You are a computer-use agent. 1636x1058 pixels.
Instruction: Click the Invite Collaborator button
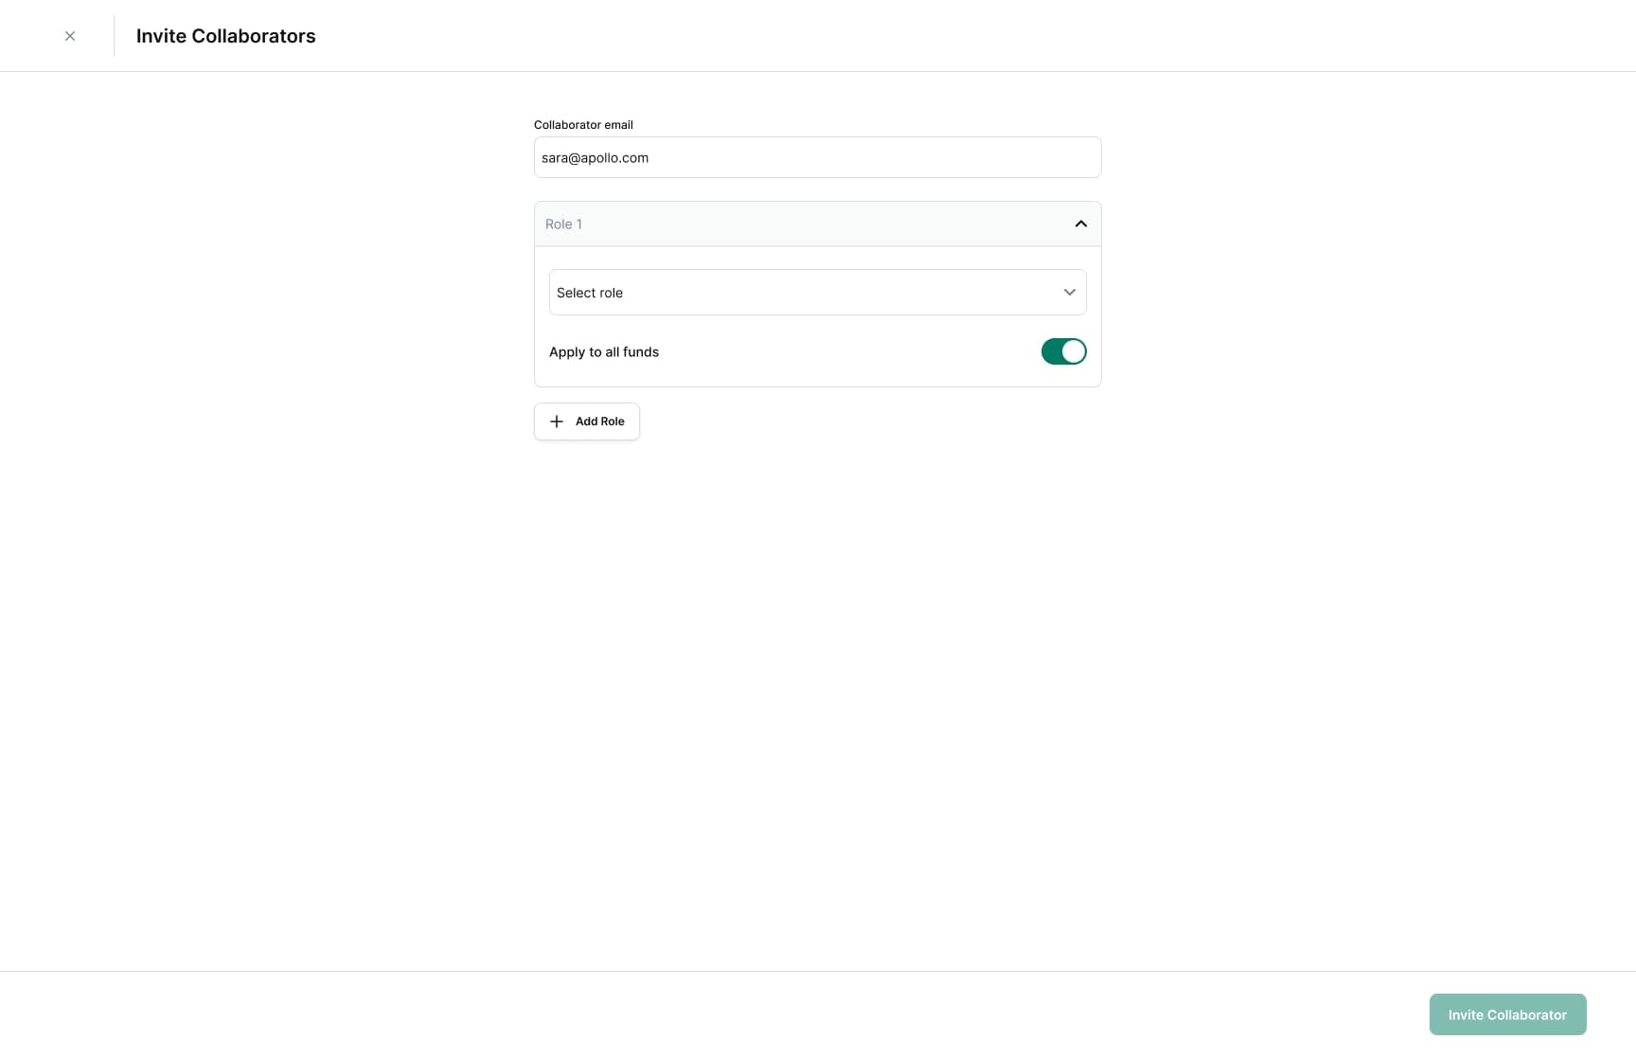point(1507,1014)
